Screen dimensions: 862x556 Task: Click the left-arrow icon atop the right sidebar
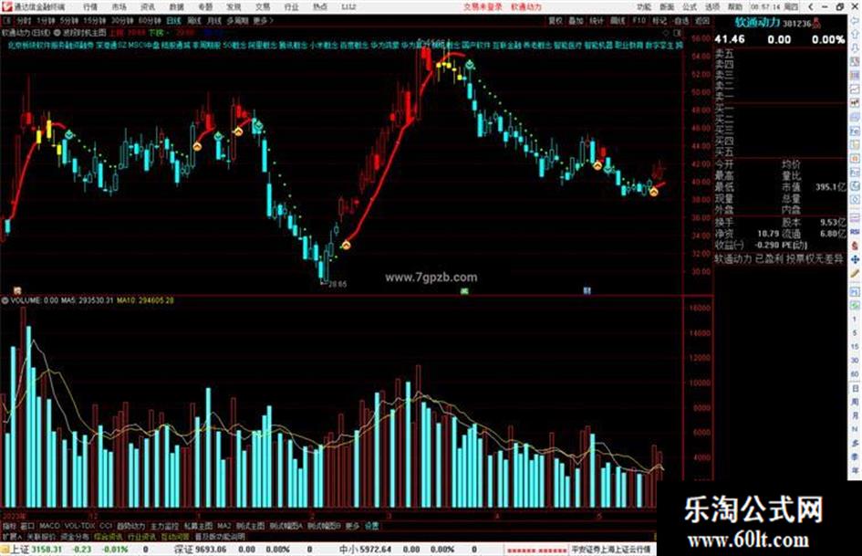(x=855, y=20)
